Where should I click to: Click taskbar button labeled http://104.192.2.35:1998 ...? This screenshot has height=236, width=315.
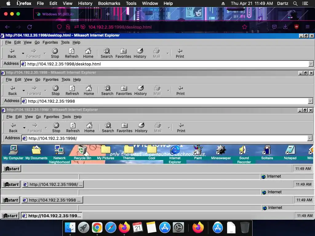coord(52,200)
